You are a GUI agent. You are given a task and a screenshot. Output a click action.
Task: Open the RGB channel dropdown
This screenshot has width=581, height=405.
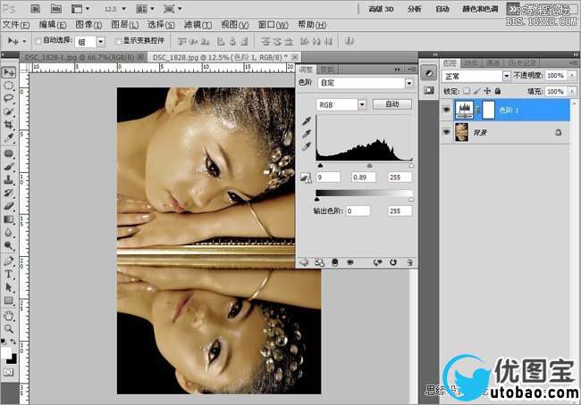coord(362,104)
